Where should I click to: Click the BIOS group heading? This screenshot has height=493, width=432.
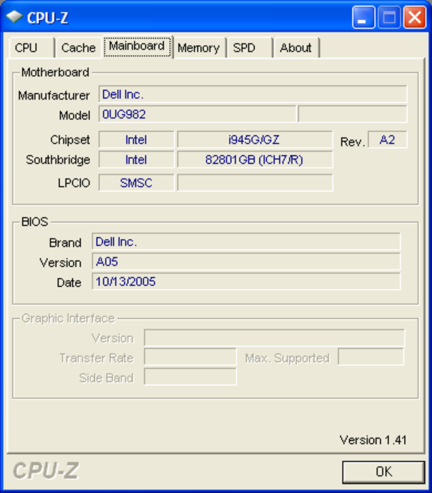(35, 222)
